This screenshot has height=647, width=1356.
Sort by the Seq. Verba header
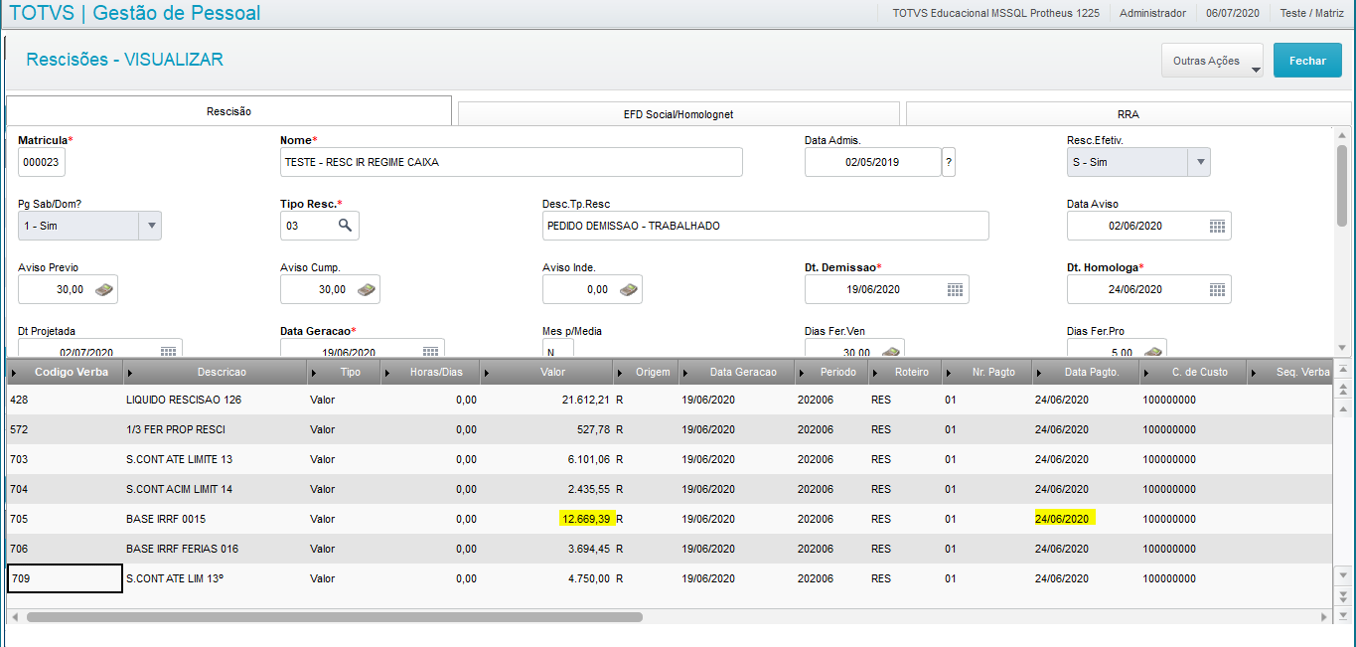1288,373
